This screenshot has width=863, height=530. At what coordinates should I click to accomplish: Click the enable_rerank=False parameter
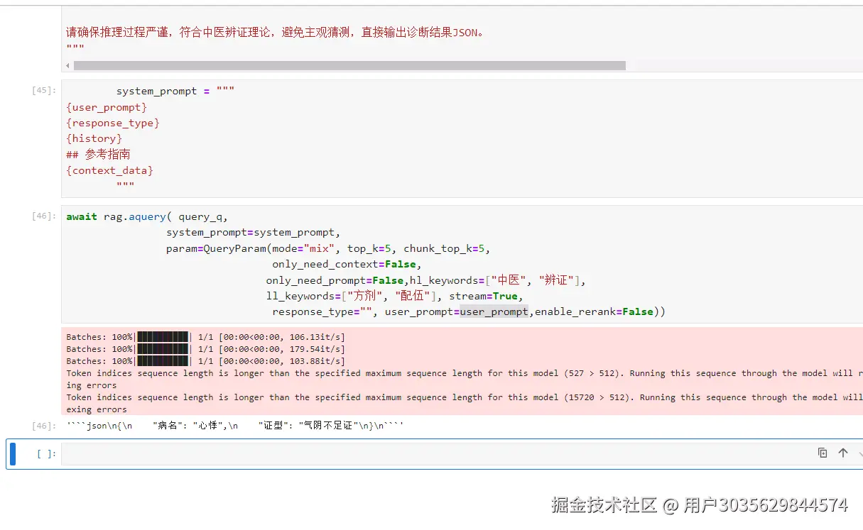click(x=601, y=311)
